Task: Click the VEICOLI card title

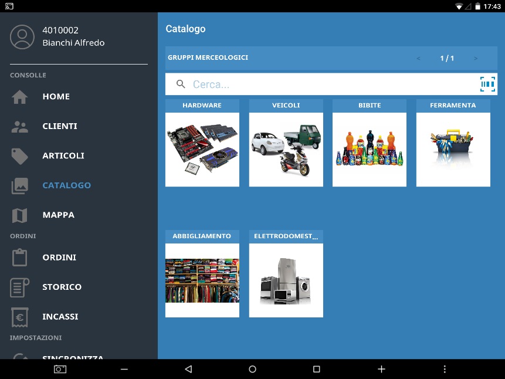Action: tap(286, 106)
